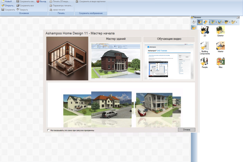Open dropdown arrow beside textures catalog icon

[216, 22]
